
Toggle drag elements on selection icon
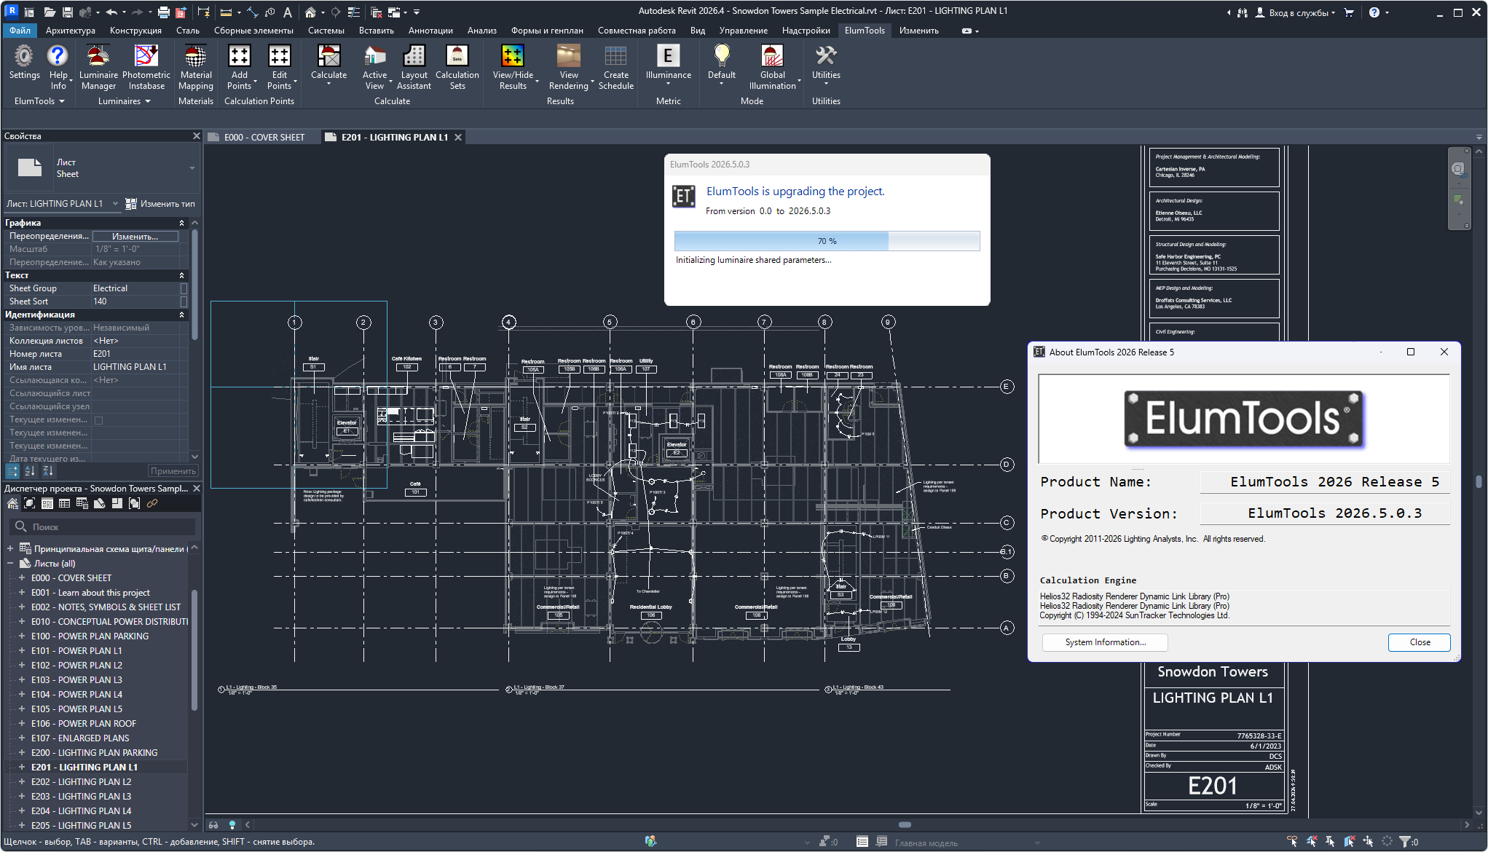click(x=1369, y=842)
